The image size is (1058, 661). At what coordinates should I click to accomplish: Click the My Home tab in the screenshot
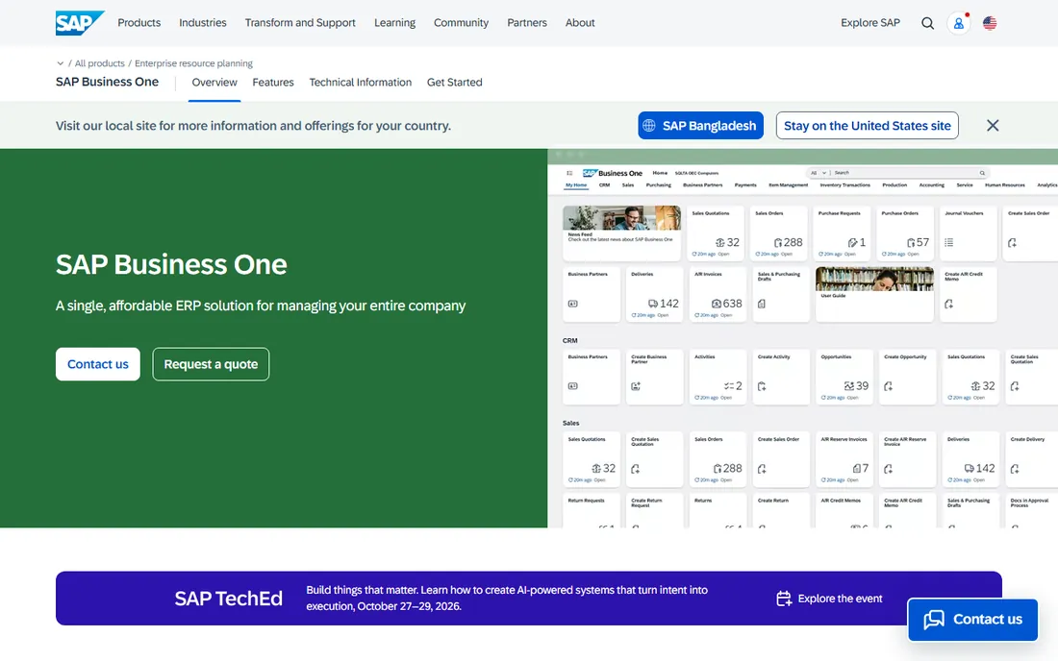[576, 184]
